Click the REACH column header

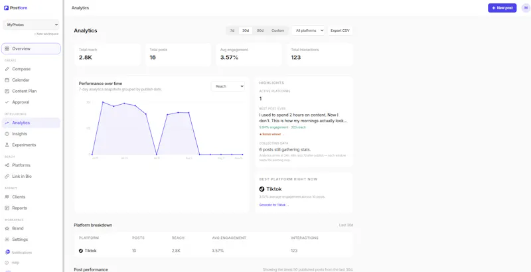[178, 238]
